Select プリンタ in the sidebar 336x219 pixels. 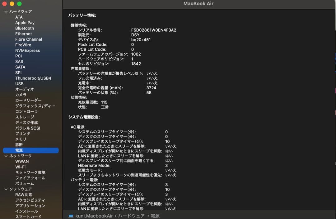coord(22,134)
